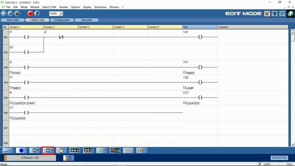Click the LAMP comment under Q2
This screenshot has height=166, width=295.
[189, 88]
